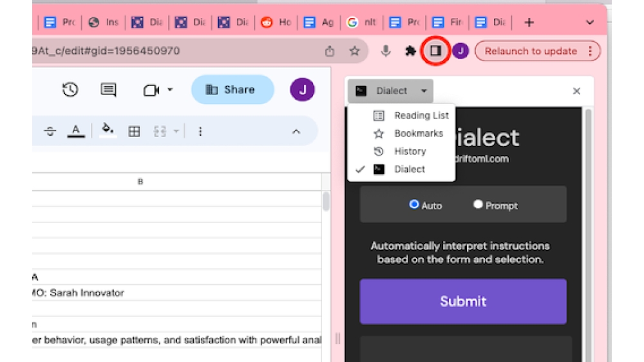Open version history clock icon in Sheets
Screen dimensions: 644x362
(x=70, y=89)
